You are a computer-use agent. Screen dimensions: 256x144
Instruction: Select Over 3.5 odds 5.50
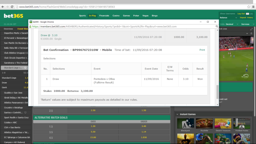[x=93, y=132]
